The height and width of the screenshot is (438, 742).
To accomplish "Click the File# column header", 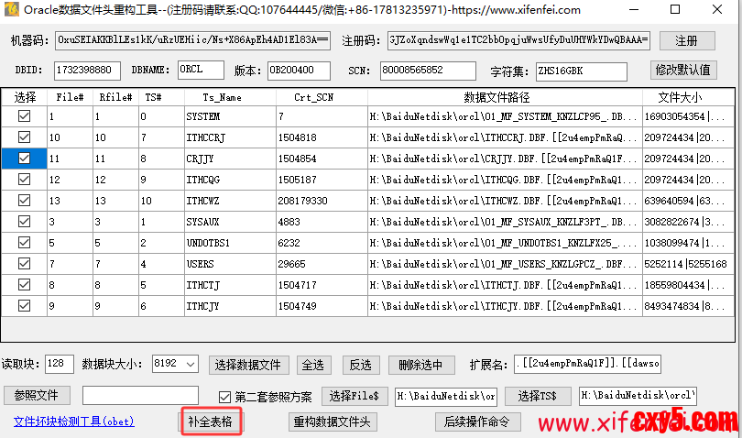I will point(70,97).
